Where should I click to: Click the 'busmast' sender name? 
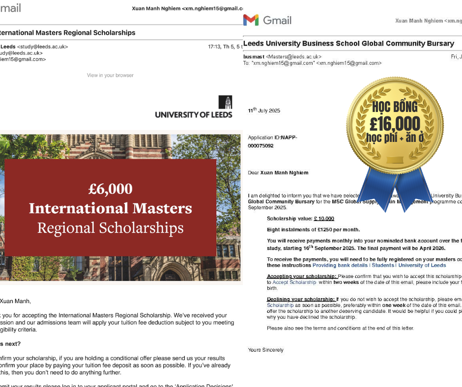click(x=254, y=56)
